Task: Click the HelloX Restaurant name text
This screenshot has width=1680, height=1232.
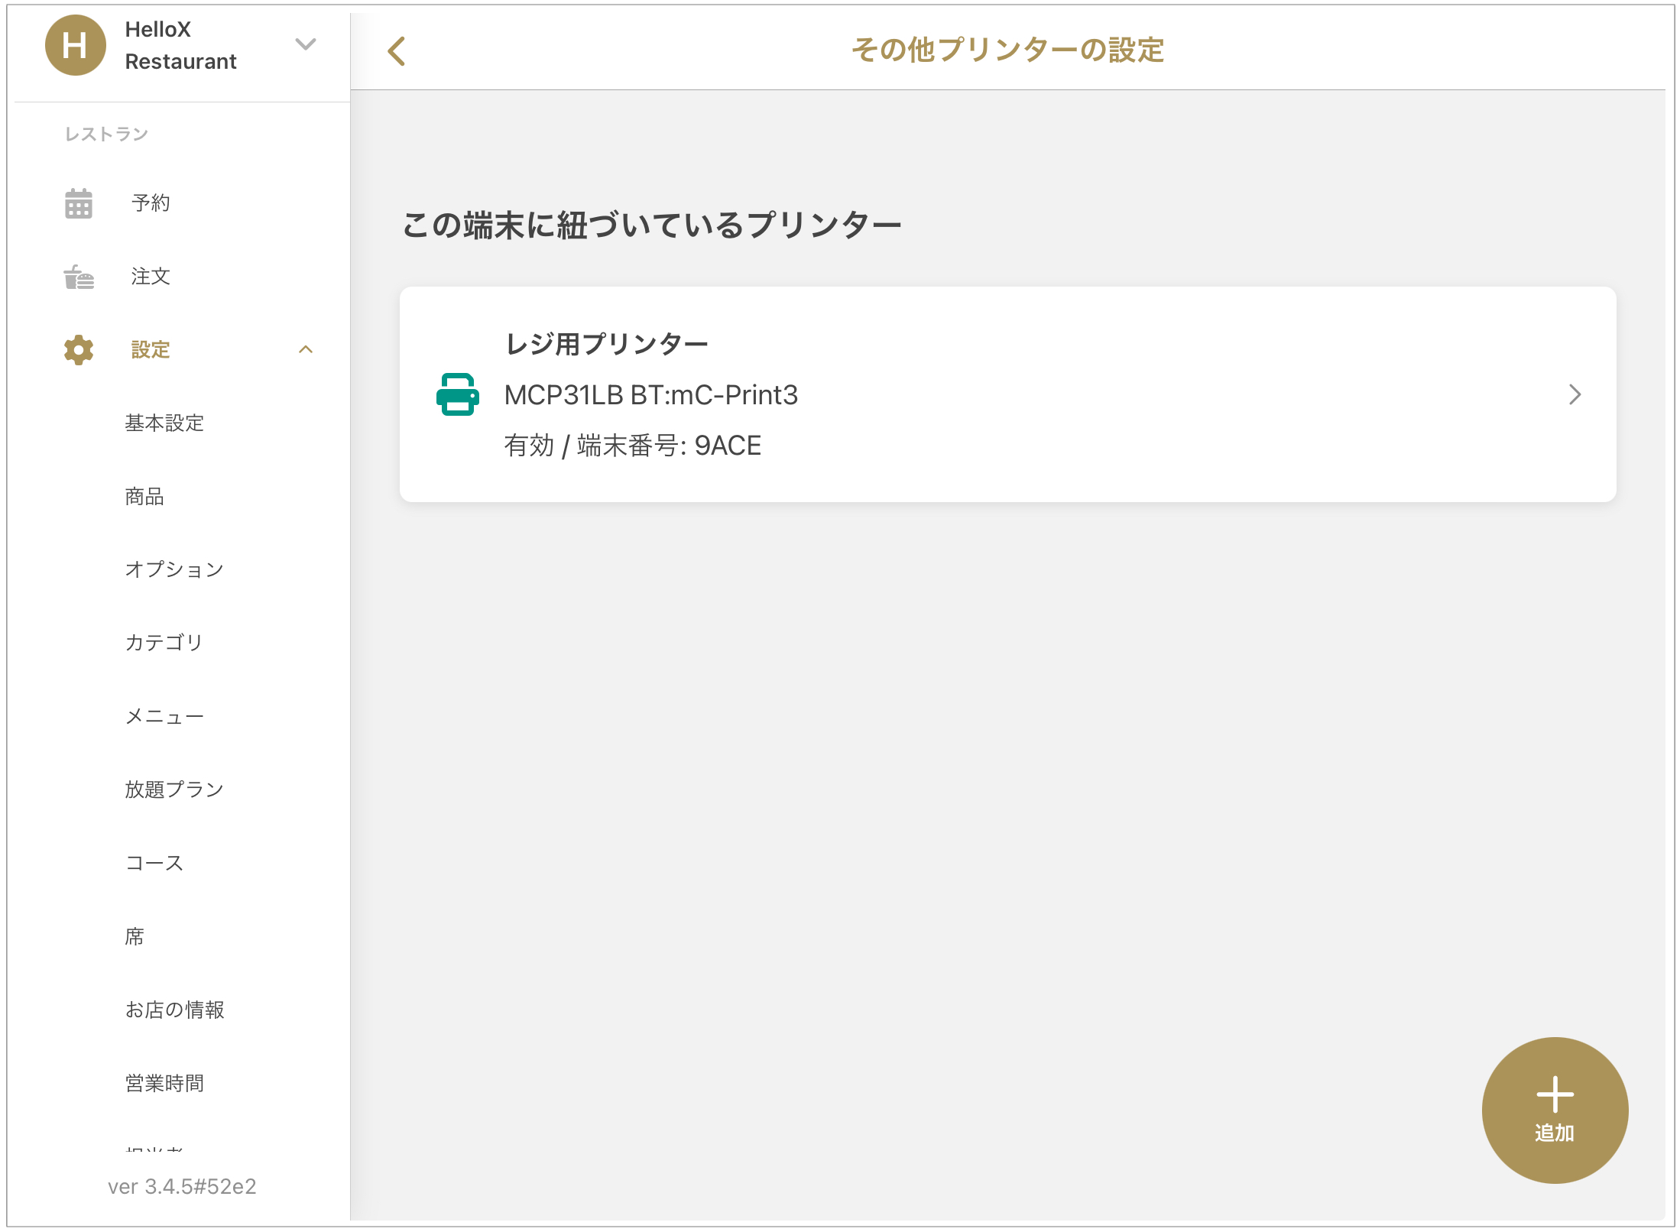Action: (x=180, y=45)
